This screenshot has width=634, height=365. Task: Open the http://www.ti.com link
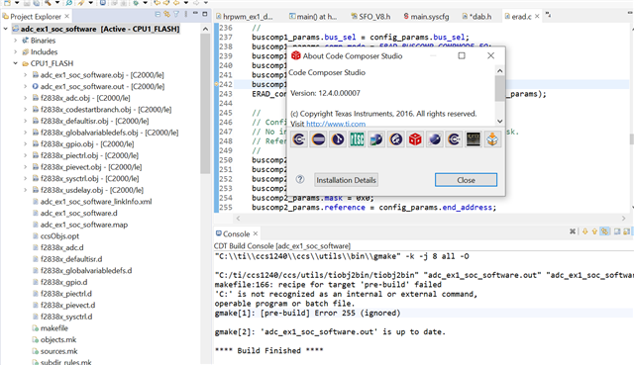coord(336,124)
